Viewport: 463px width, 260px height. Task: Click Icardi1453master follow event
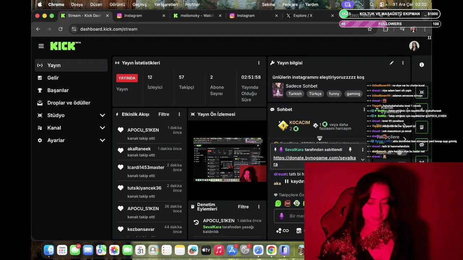click(150, 170)
